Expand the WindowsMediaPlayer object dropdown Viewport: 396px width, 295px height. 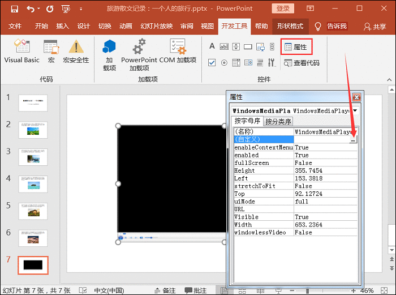355,110
